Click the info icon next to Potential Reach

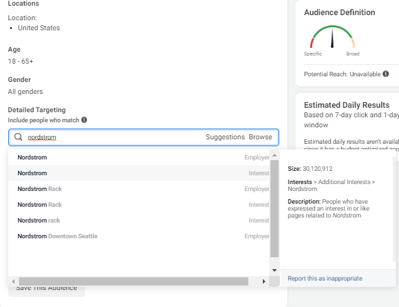[386, 74]
